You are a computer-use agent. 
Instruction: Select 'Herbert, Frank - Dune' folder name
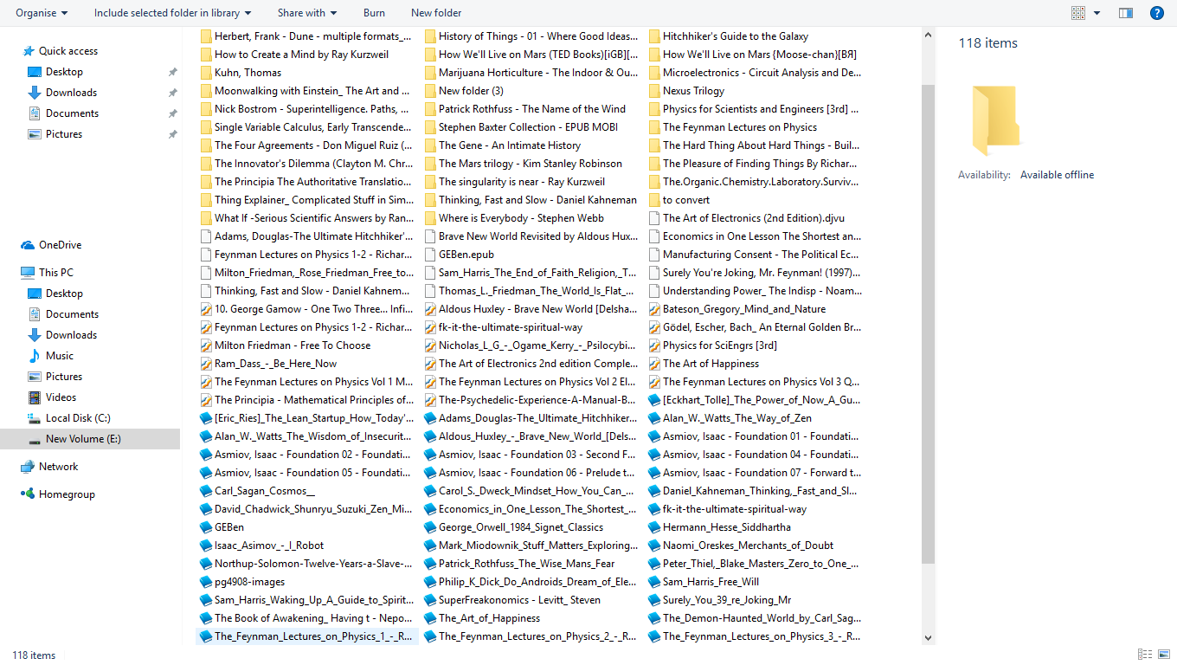[x=312, y=36]
